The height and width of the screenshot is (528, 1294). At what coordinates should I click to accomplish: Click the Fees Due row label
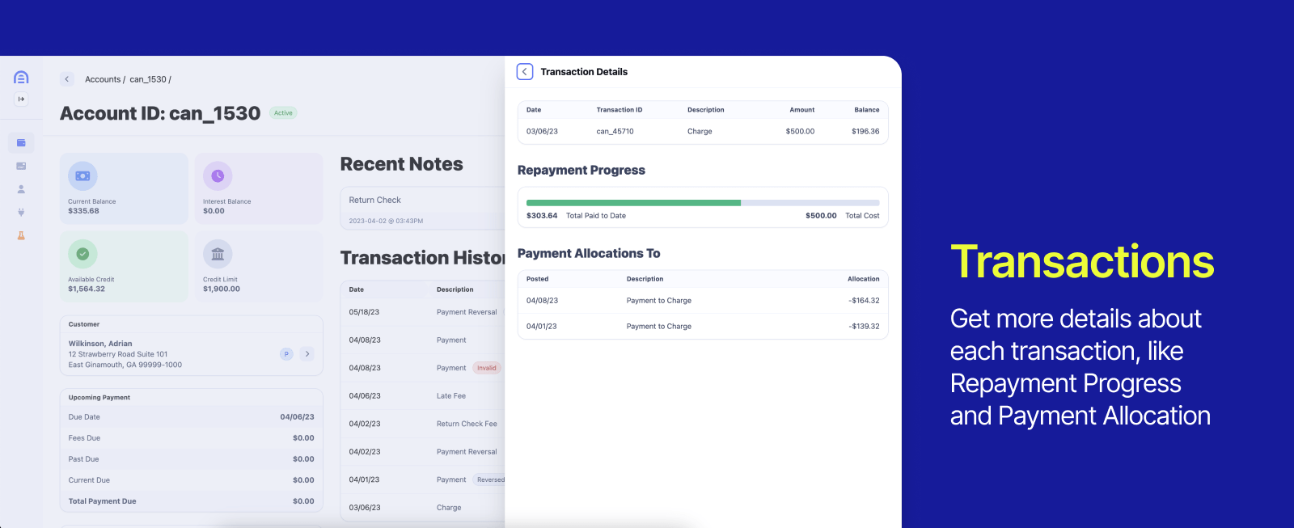[x=84, y=438]
